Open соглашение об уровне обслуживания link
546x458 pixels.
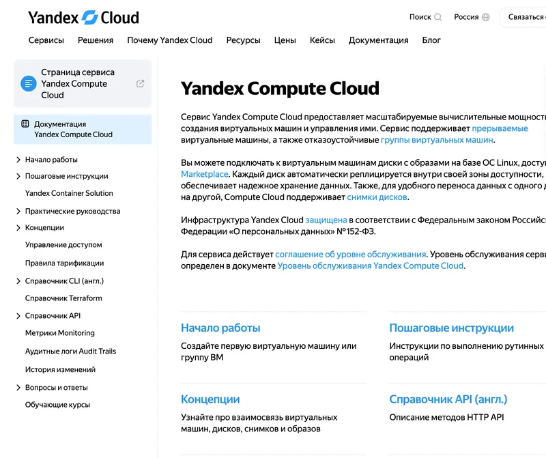351,255
